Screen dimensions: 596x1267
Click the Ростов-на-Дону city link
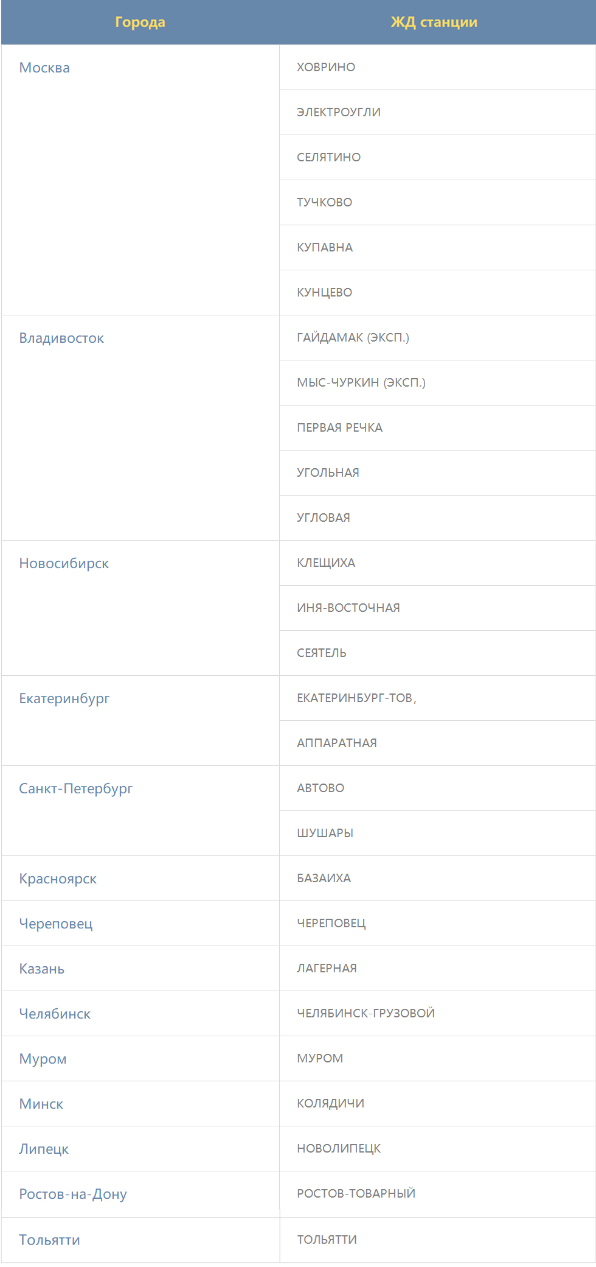coord(73,1194)
